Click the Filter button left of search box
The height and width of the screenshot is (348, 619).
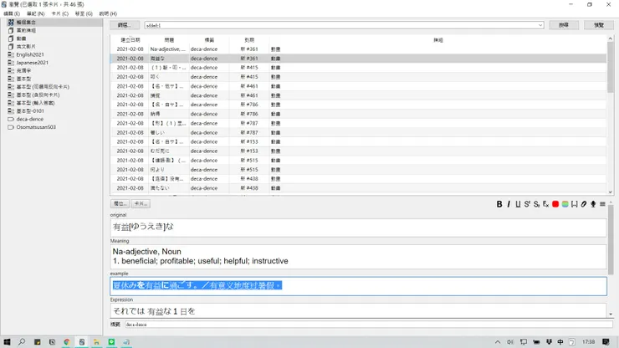point(125,25)
